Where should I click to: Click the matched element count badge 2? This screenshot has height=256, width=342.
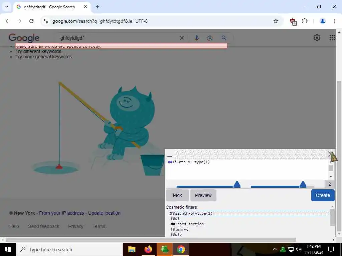329,184
